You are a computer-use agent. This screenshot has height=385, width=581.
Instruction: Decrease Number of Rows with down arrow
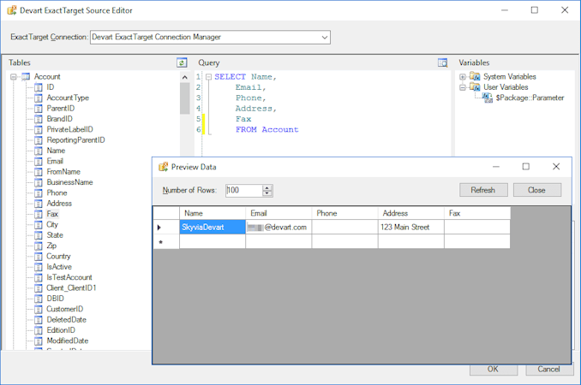(x=267, y=193)
